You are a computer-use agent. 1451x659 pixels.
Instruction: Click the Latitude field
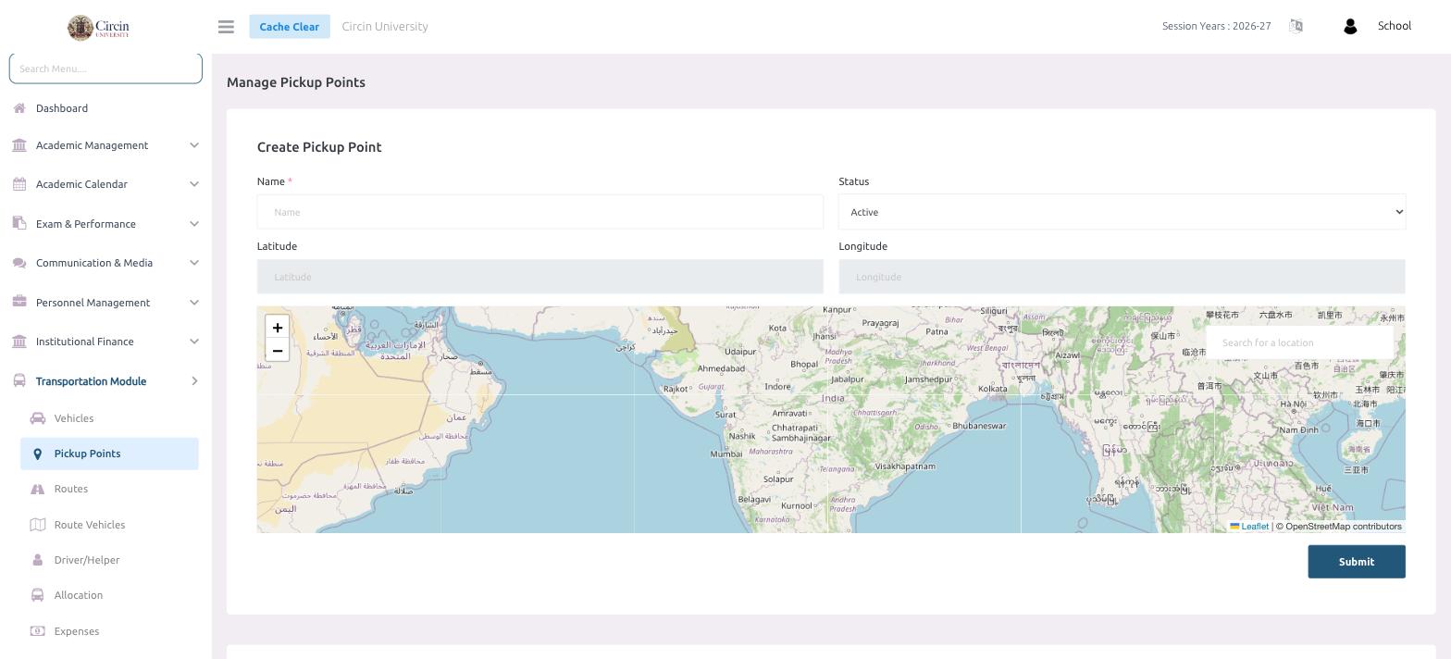(540, 277)
